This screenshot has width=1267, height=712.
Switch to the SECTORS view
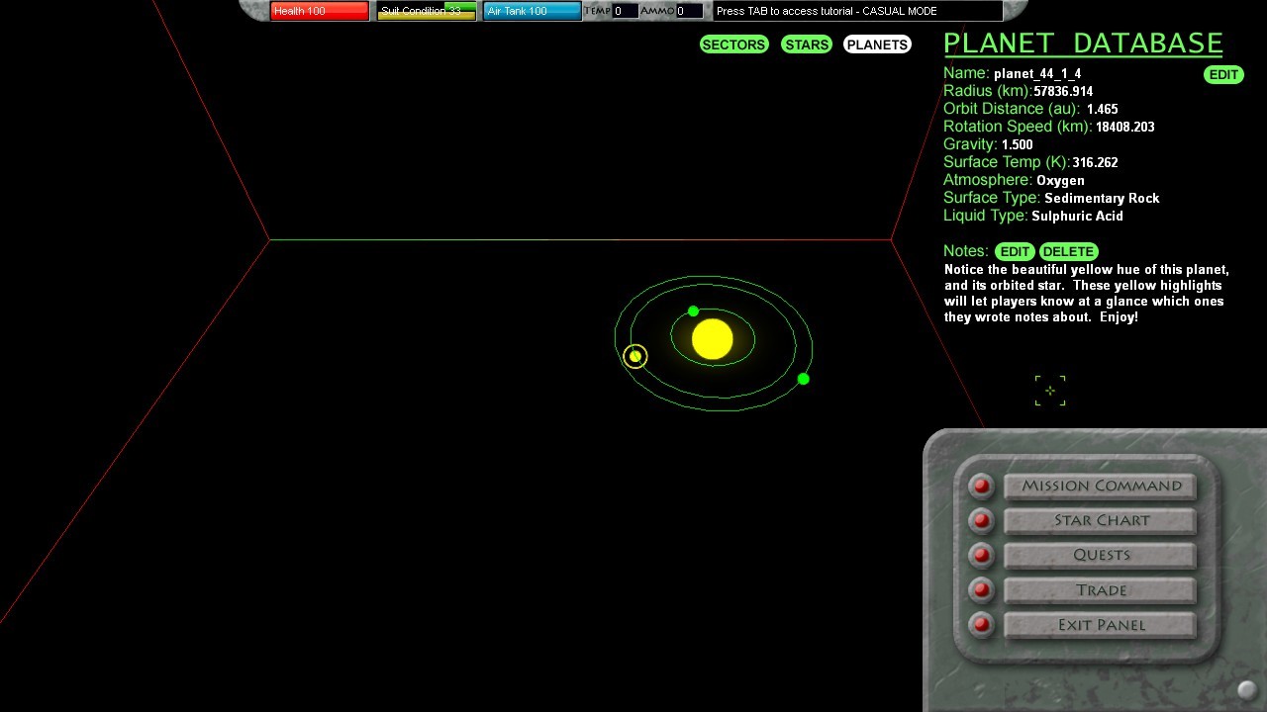tap(733, 44)
